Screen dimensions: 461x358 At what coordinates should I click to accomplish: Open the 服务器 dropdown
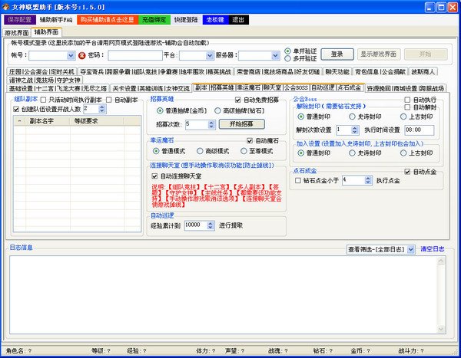tap(275, 55)
